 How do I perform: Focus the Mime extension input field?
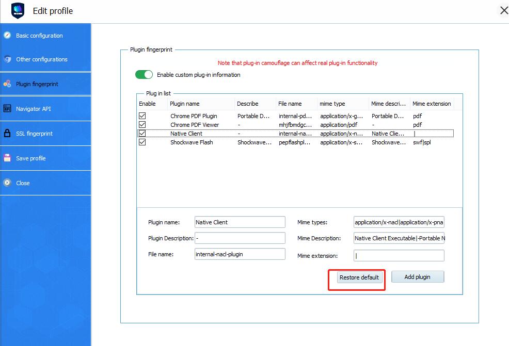399,256
